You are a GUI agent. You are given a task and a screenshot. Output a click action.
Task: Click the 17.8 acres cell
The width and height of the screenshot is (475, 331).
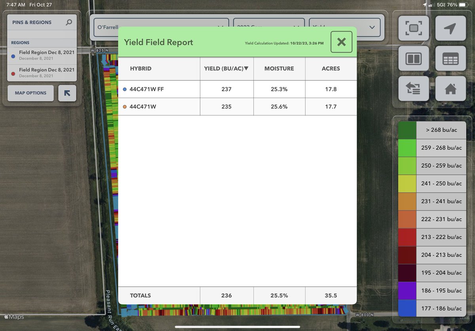(x=331, y=89)
